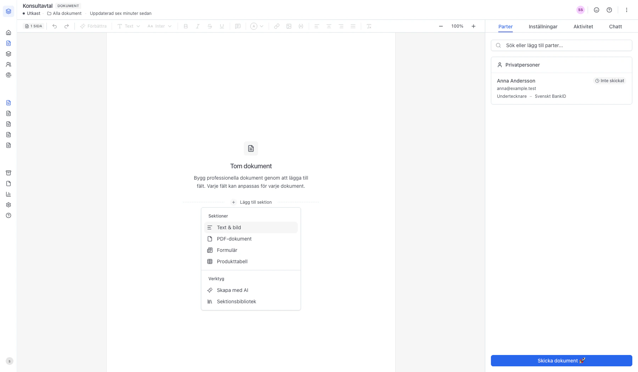
Task: Focus the search or add parties field
Action: pos(561,45)
